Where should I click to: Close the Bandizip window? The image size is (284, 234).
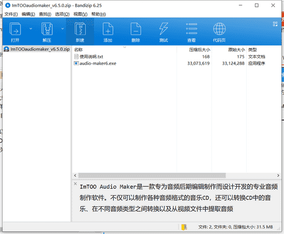pos(273,6)
